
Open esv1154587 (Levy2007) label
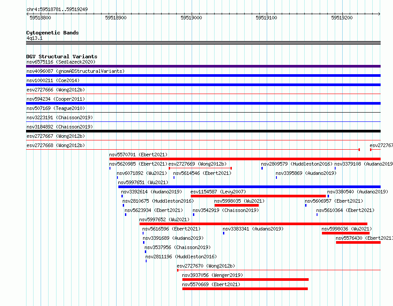218,192
